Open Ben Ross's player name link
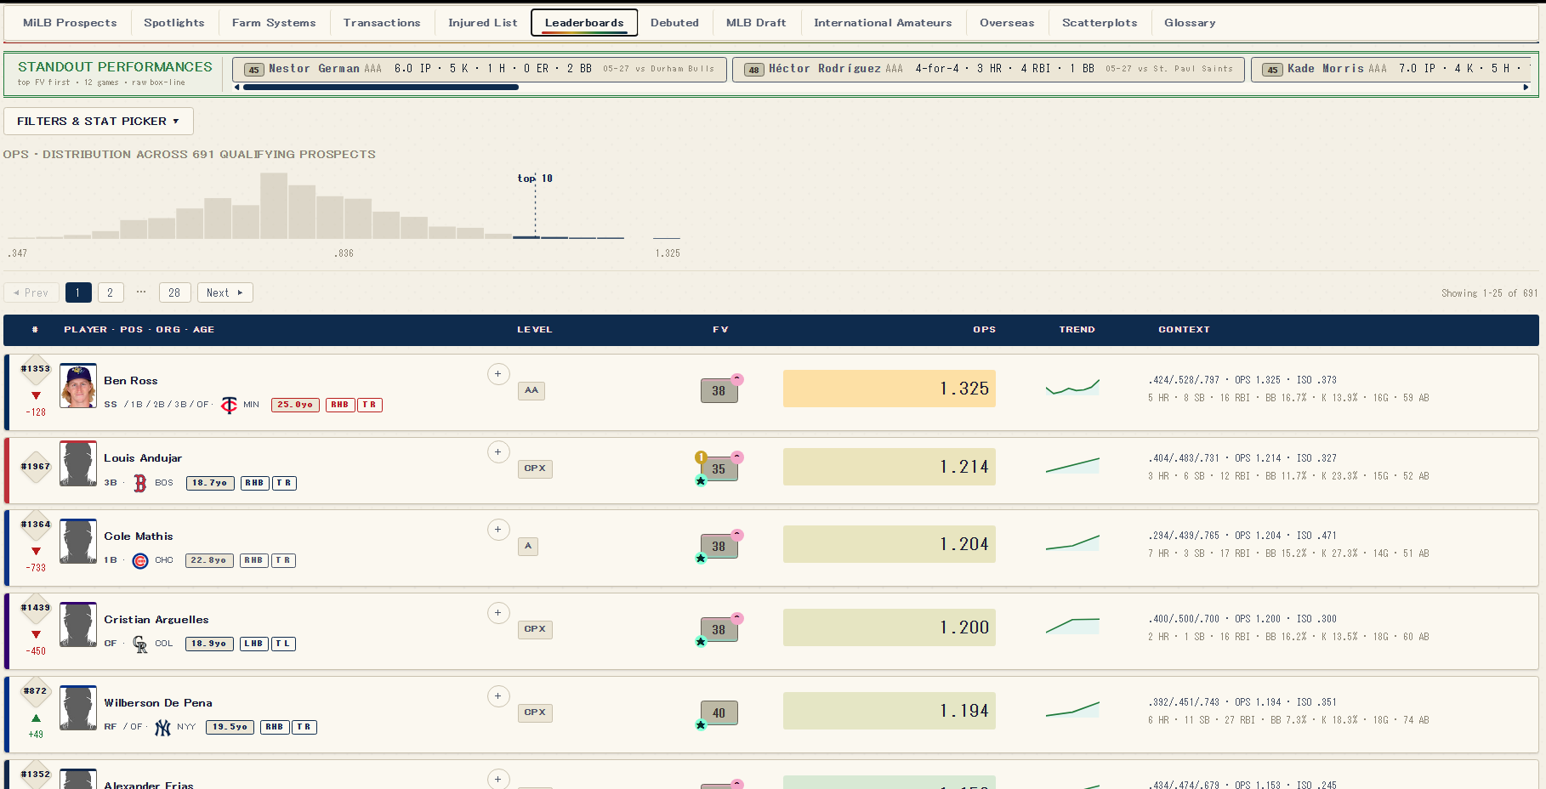The width and height of the screenshot is (1546, 789). tap(131, 381)
